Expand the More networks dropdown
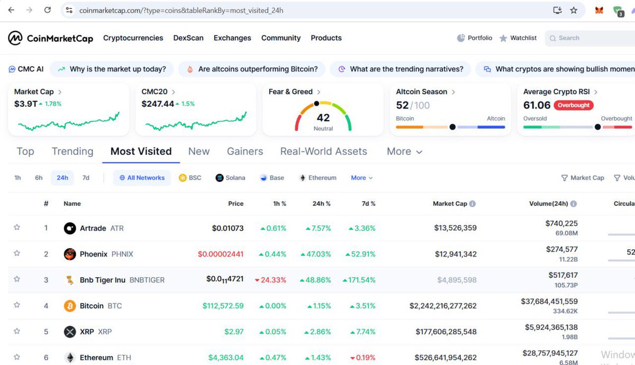 pyautogui.click(x=362, y=178)
